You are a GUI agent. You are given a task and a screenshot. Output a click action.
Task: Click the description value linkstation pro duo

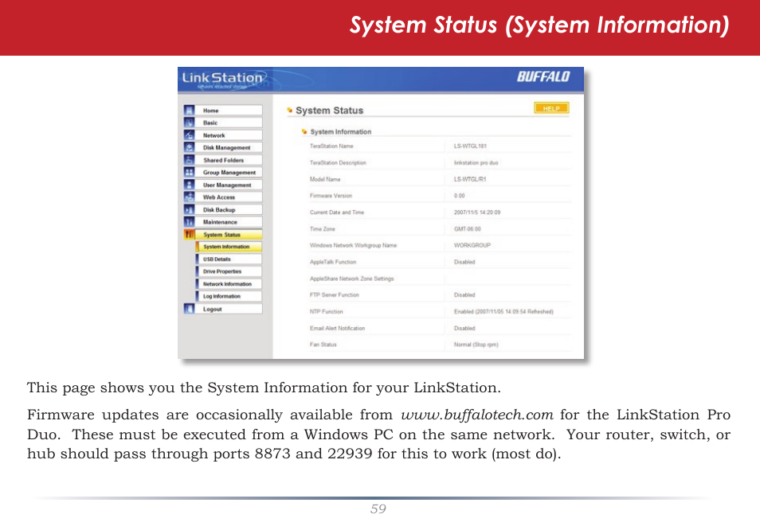[476, 163]
